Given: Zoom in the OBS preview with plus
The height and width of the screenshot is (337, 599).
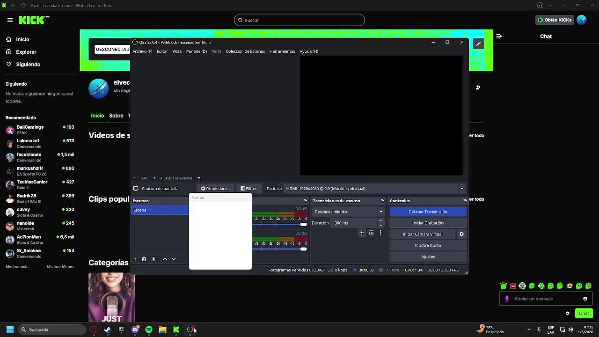Looking at the screenshot, I should pos(154,178).
